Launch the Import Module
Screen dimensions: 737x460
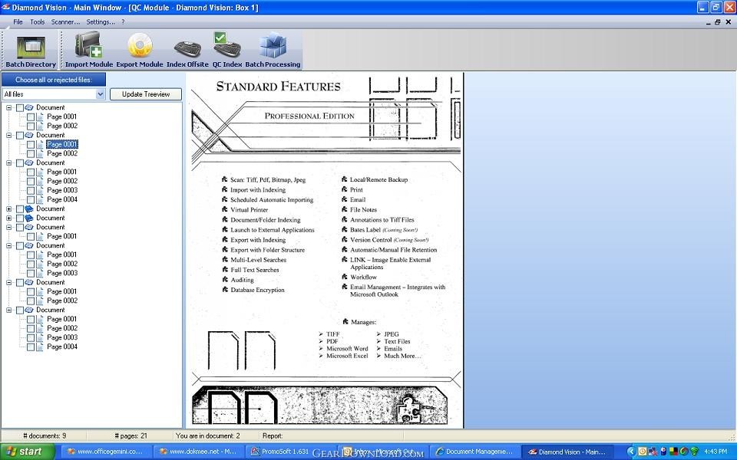pyautogui.click(x=89, y=51)
